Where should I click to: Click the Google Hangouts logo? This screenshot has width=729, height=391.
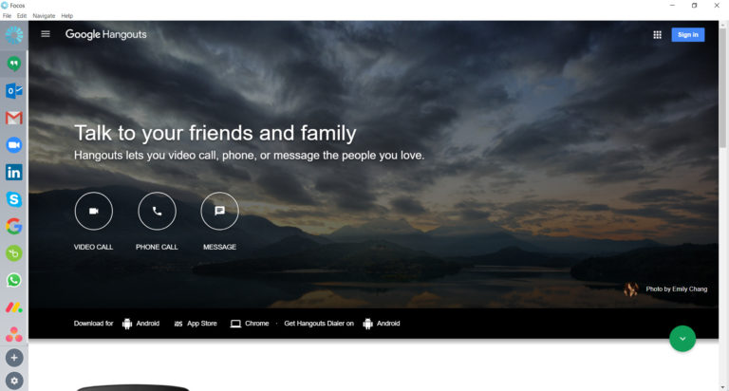tap(105, 34)
